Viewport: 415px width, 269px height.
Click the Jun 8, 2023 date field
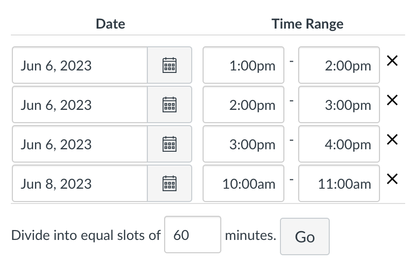(80, 183)
